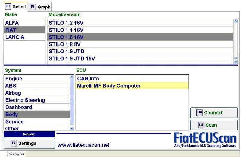Choose Body in the System list

[37, 114]
